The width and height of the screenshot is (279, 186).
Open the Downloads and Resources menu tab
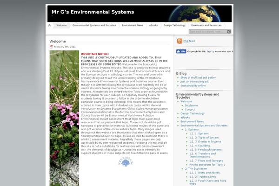(206, 25)
